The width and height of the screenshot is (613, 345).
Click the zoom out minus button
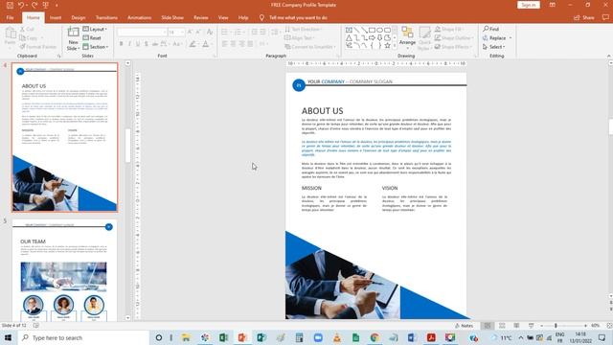[x=541, y=326]
